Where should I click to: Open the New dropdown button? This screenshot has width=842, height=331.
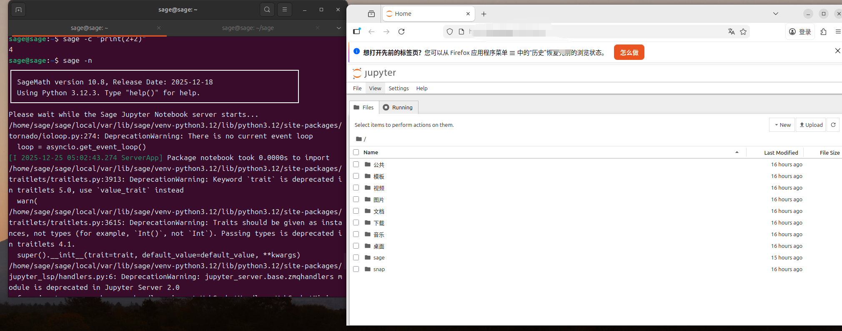point(782,125)
